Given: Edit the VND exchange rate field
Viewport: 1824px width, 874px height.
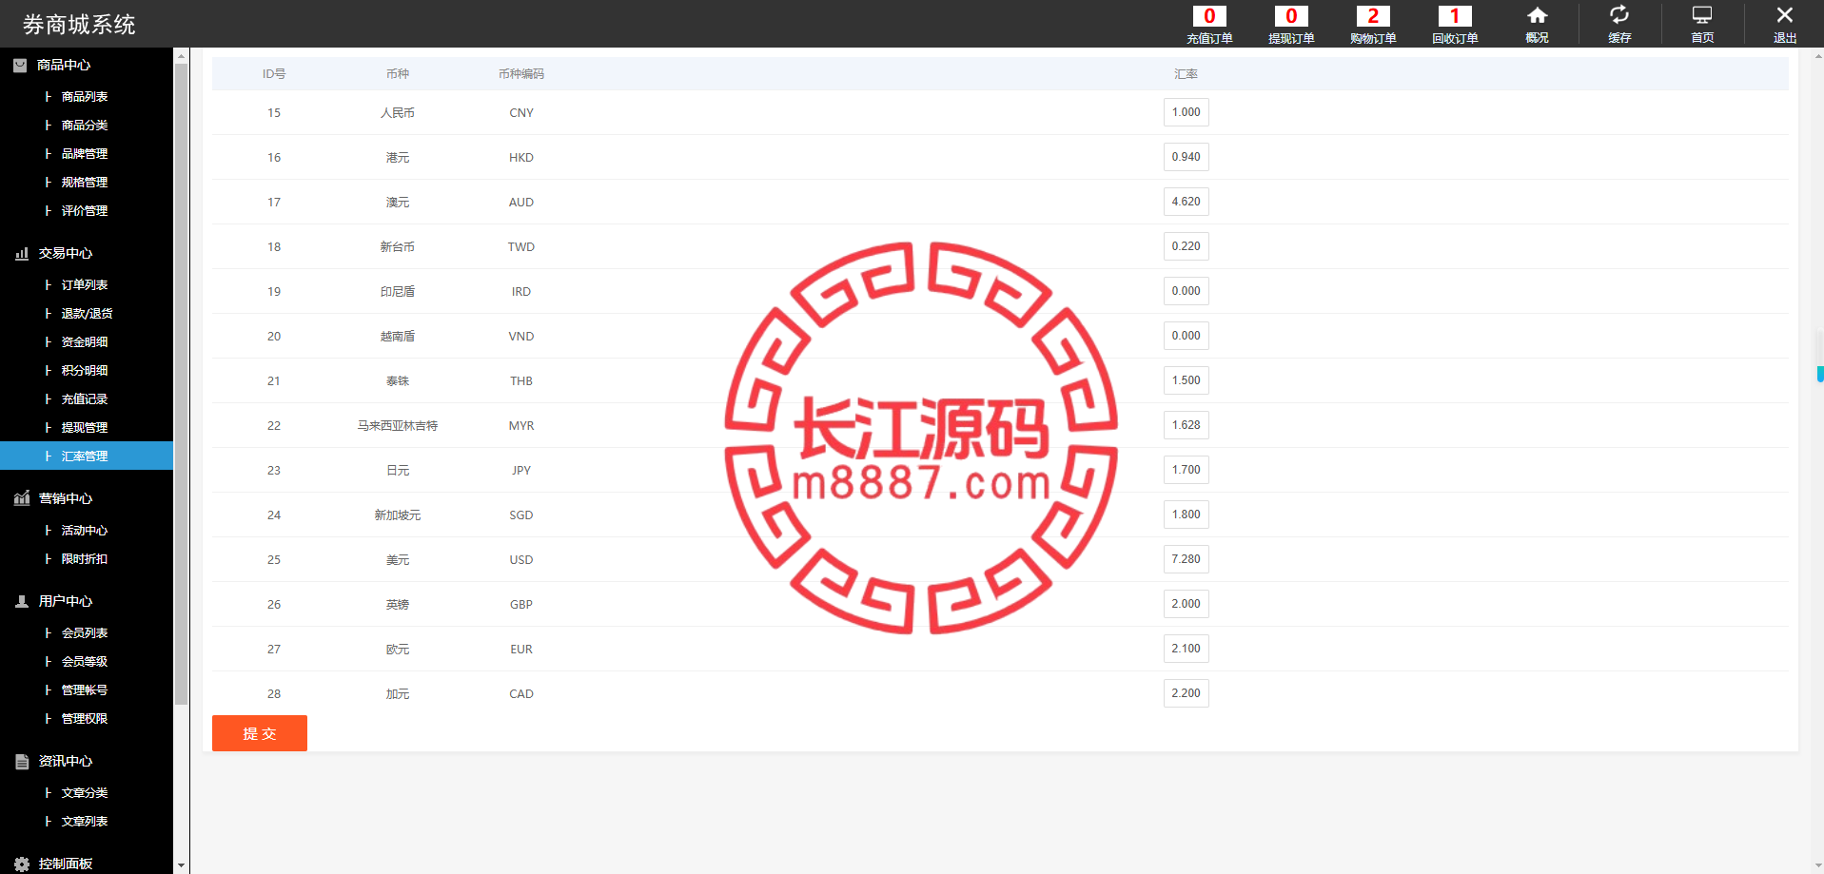Looking at the screenshot, I should 1187,336.
